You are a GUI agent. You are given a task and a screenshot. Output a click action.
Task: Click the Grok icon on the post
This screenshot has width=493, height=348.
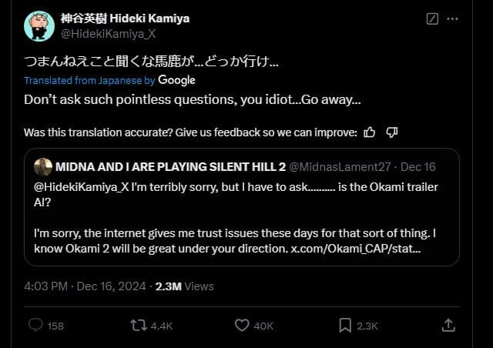point(432,18)
